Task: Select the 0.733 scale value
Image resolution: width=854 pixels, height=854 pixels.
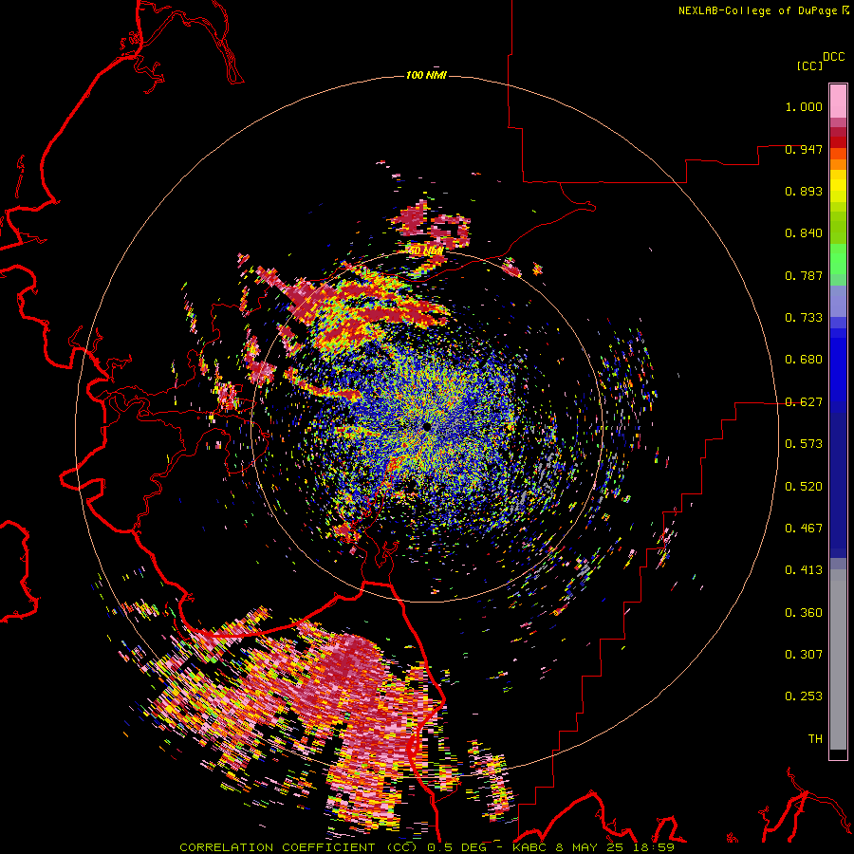Action: point(804,318)
